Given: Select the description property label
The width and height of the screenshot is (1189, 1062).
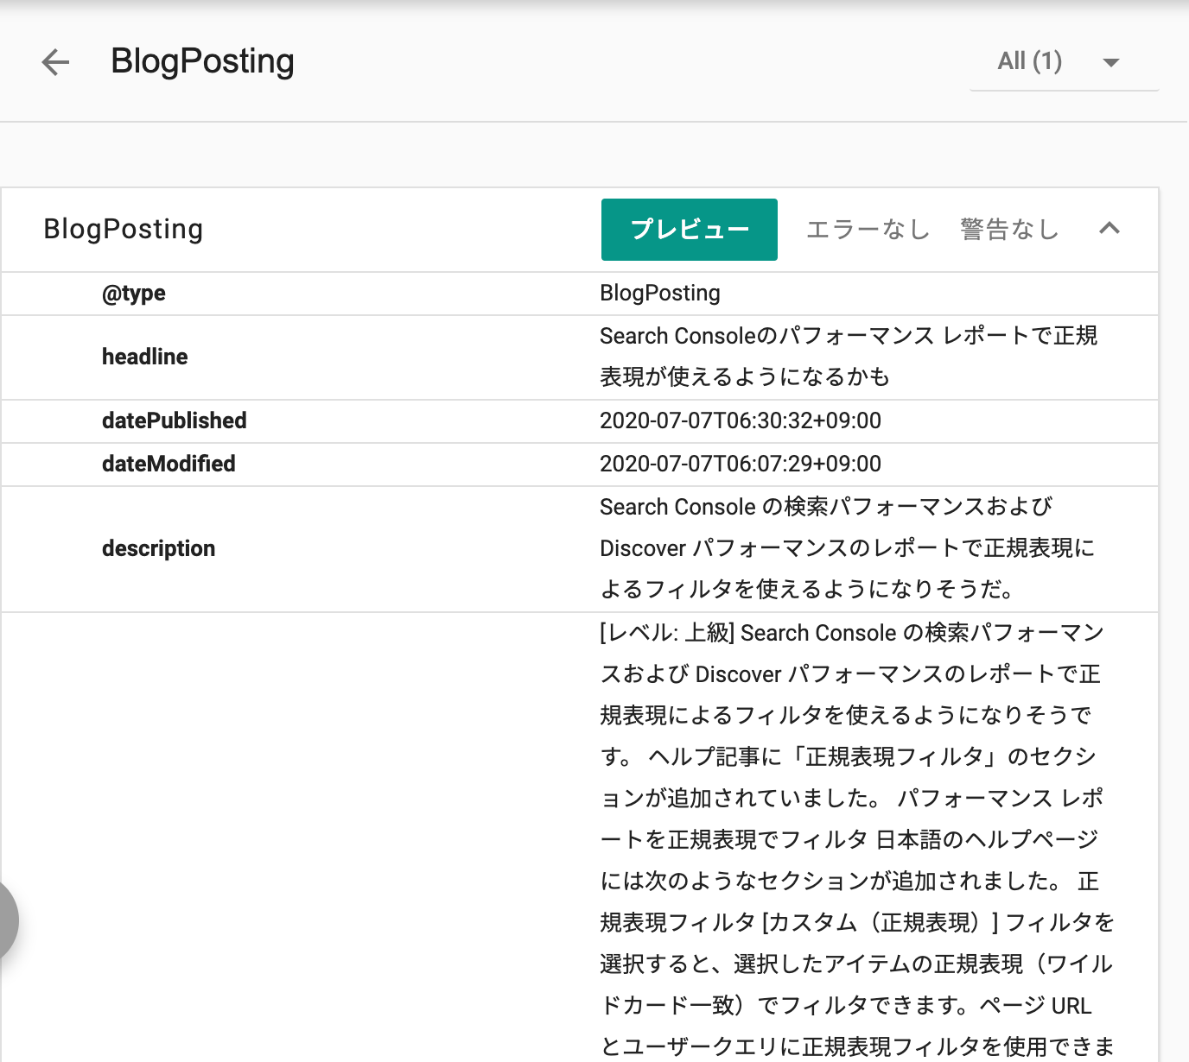Looking at the screenshot, I should pyautogui.click(x=158, y=549).
